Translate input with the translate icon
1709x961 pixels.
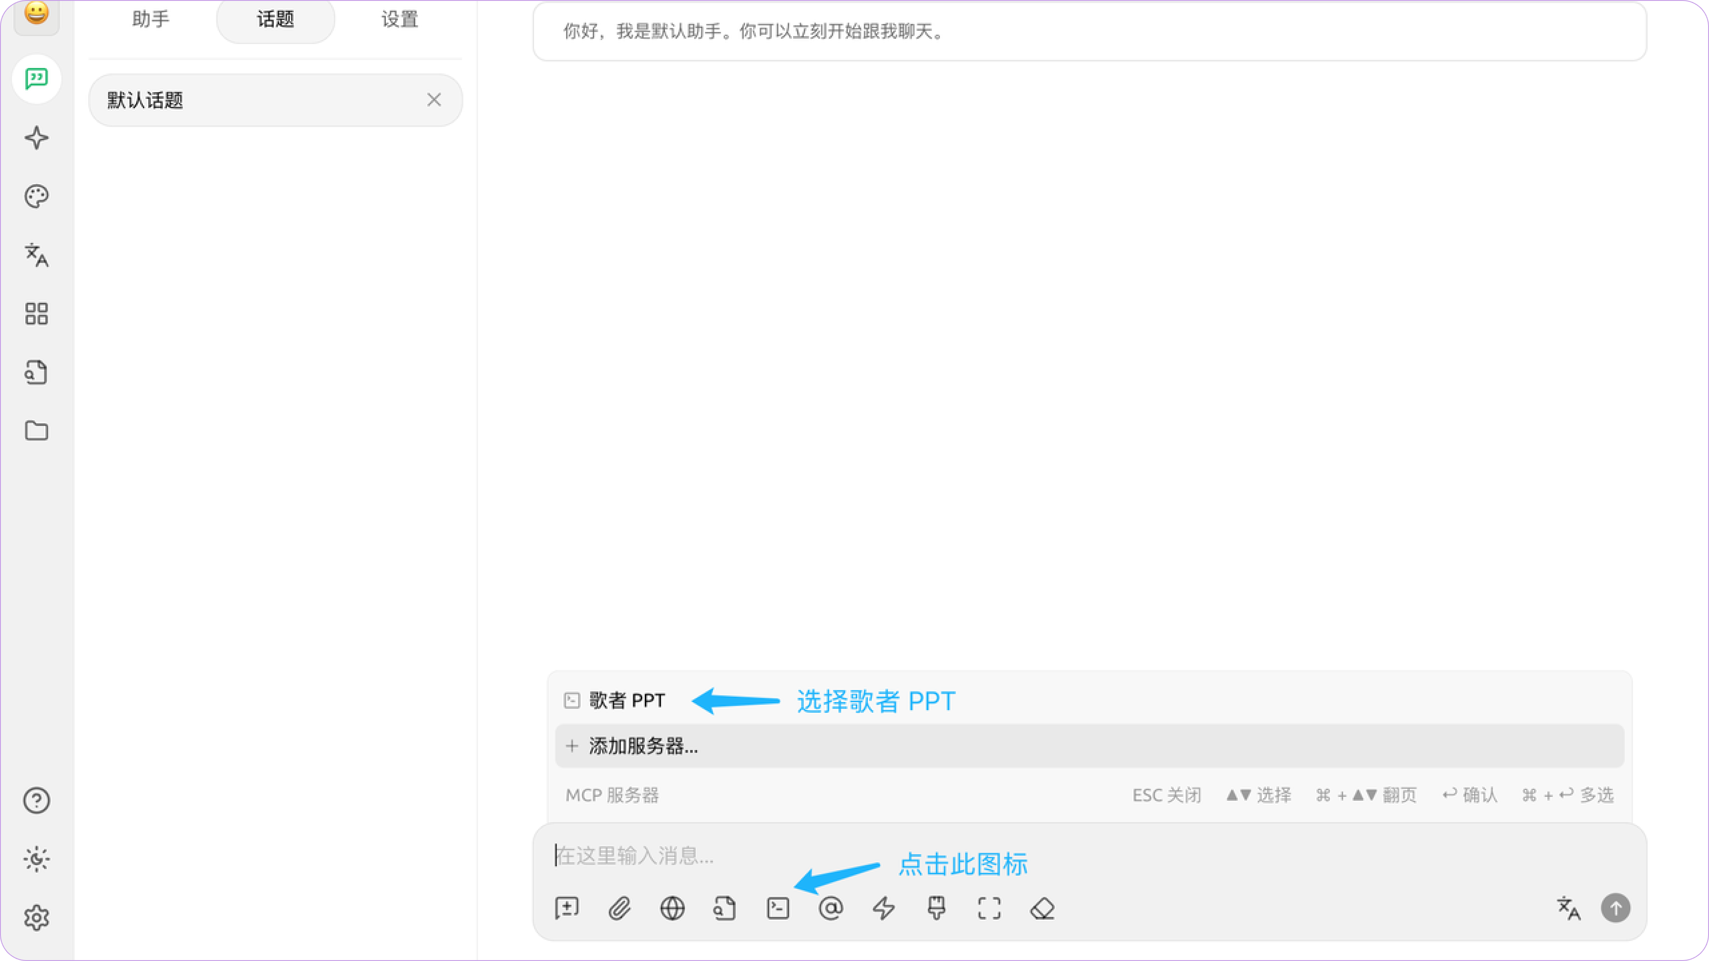click(x=1569, y=909)
